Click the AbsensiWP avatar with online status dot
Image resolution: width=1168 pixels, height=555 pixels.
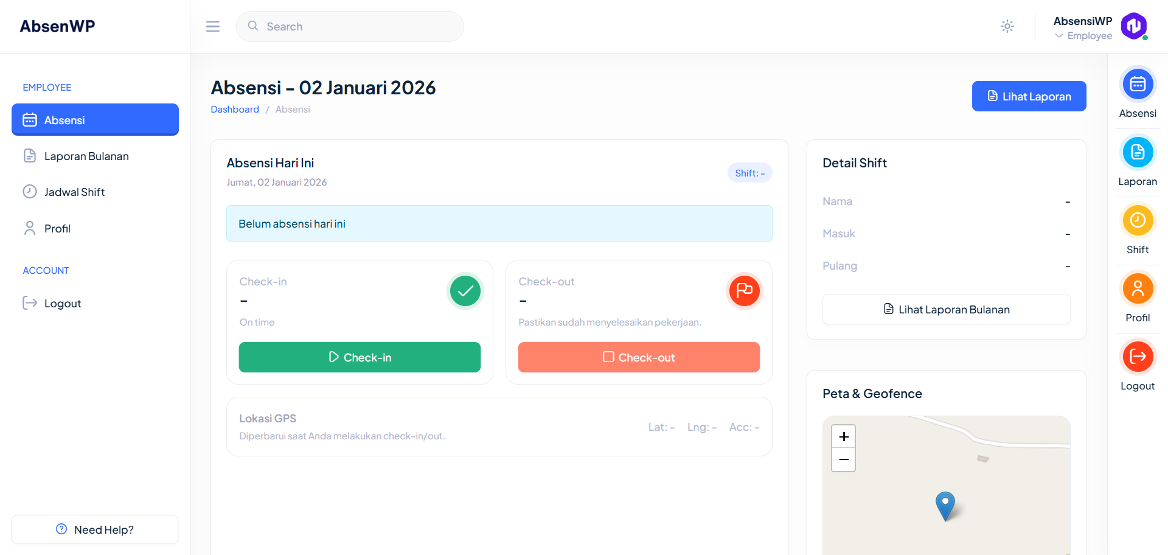1133,26
